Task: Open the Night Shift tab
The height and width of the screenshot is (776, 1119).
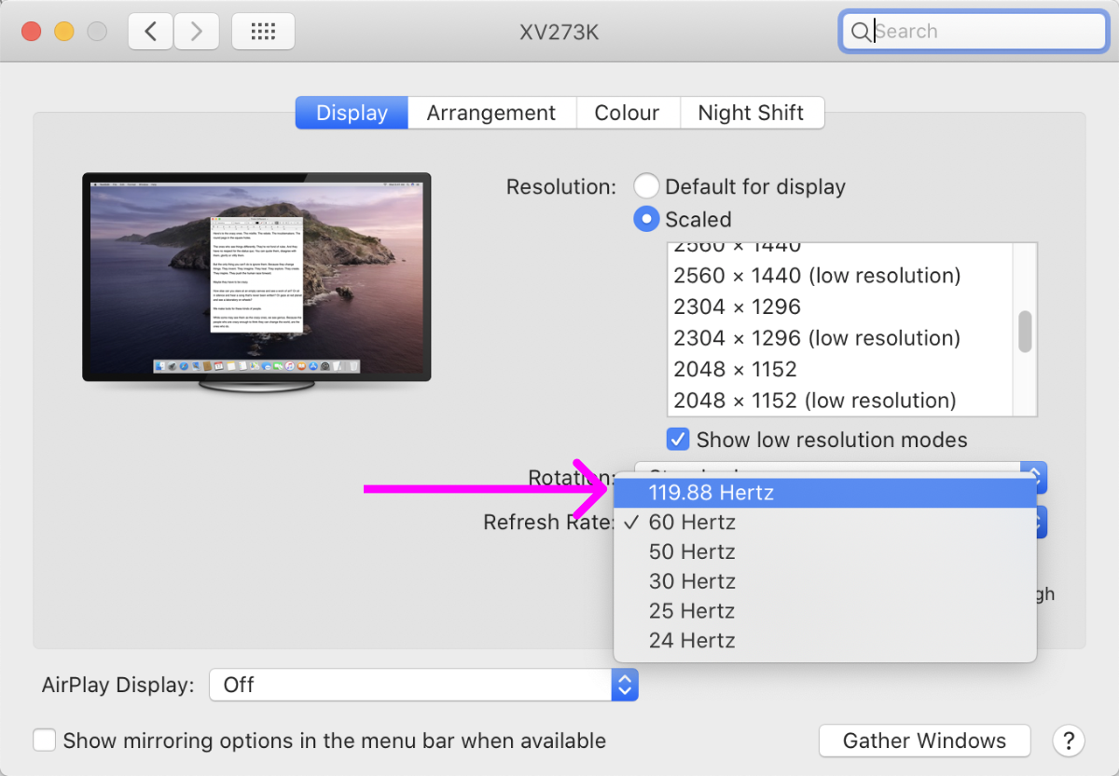Action: (x=751, y=113)
